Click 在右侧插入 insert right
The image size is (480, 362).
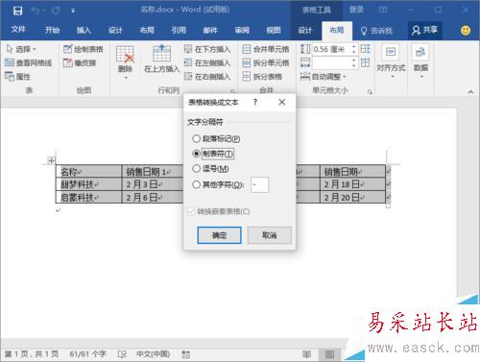point(207,77)
